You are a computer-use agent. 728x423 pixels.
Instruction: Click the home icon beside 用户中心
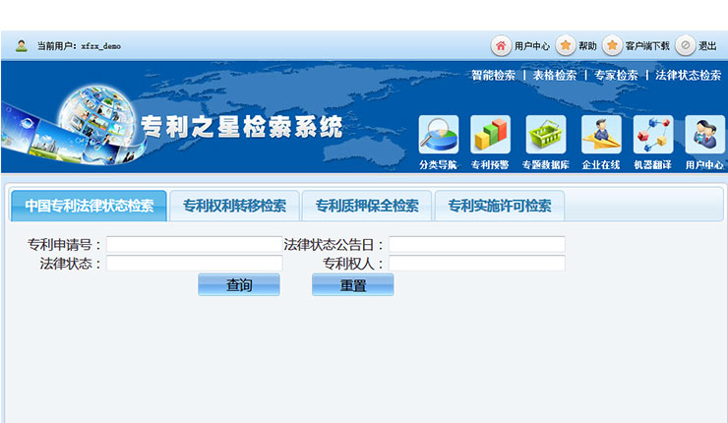tap(501, 46)
